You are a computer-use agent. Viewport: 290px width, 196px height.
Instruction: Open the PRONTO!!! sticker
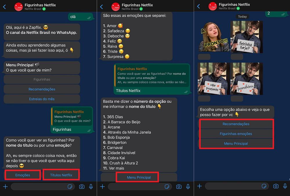214,37
